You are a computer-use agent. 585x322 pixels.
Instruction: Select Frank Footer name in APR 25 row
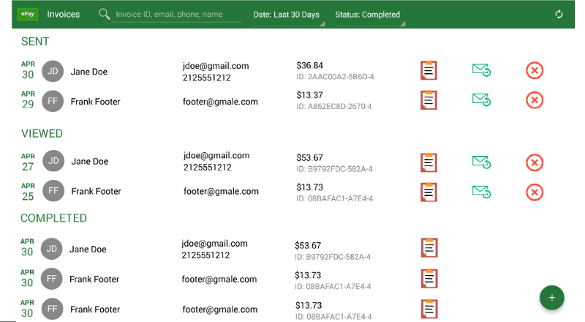point(97,191)
